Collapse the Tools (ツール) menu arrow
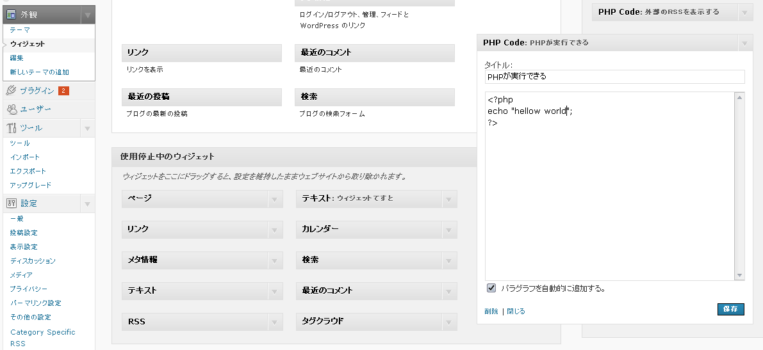This screenshot has width=763, height=350. (x=87, y=129)
